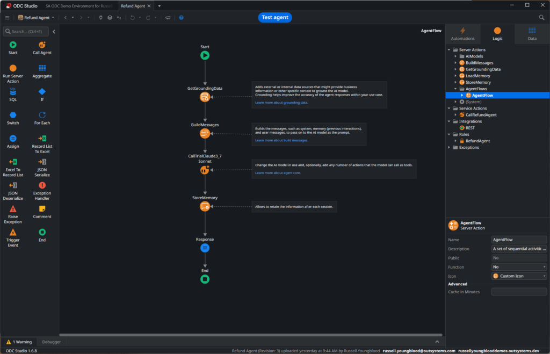Expand the BuildMessages tree item
This screenshot has height=354, width=550.
455,63
